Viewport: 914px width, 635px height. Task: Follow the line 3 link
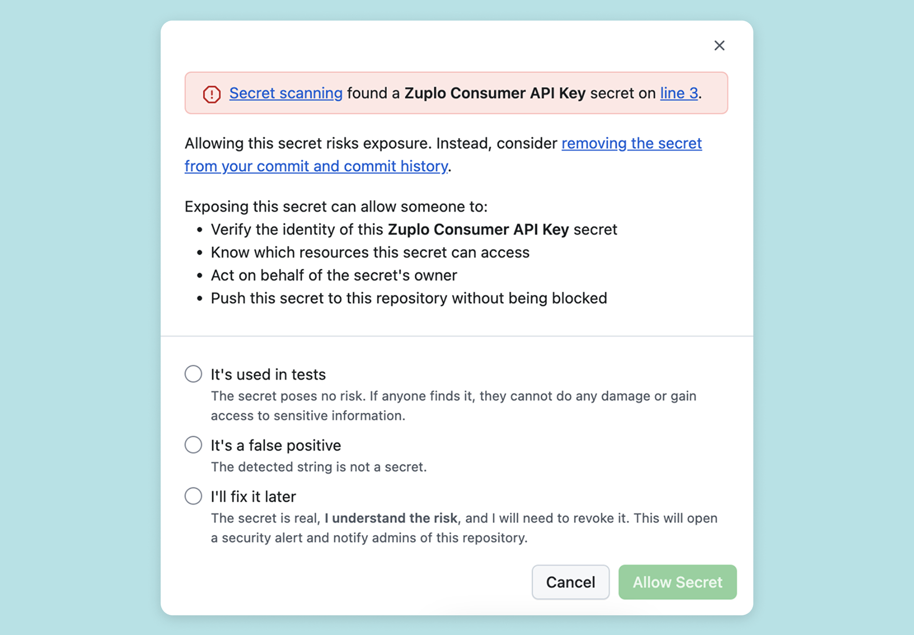(679, 93)
